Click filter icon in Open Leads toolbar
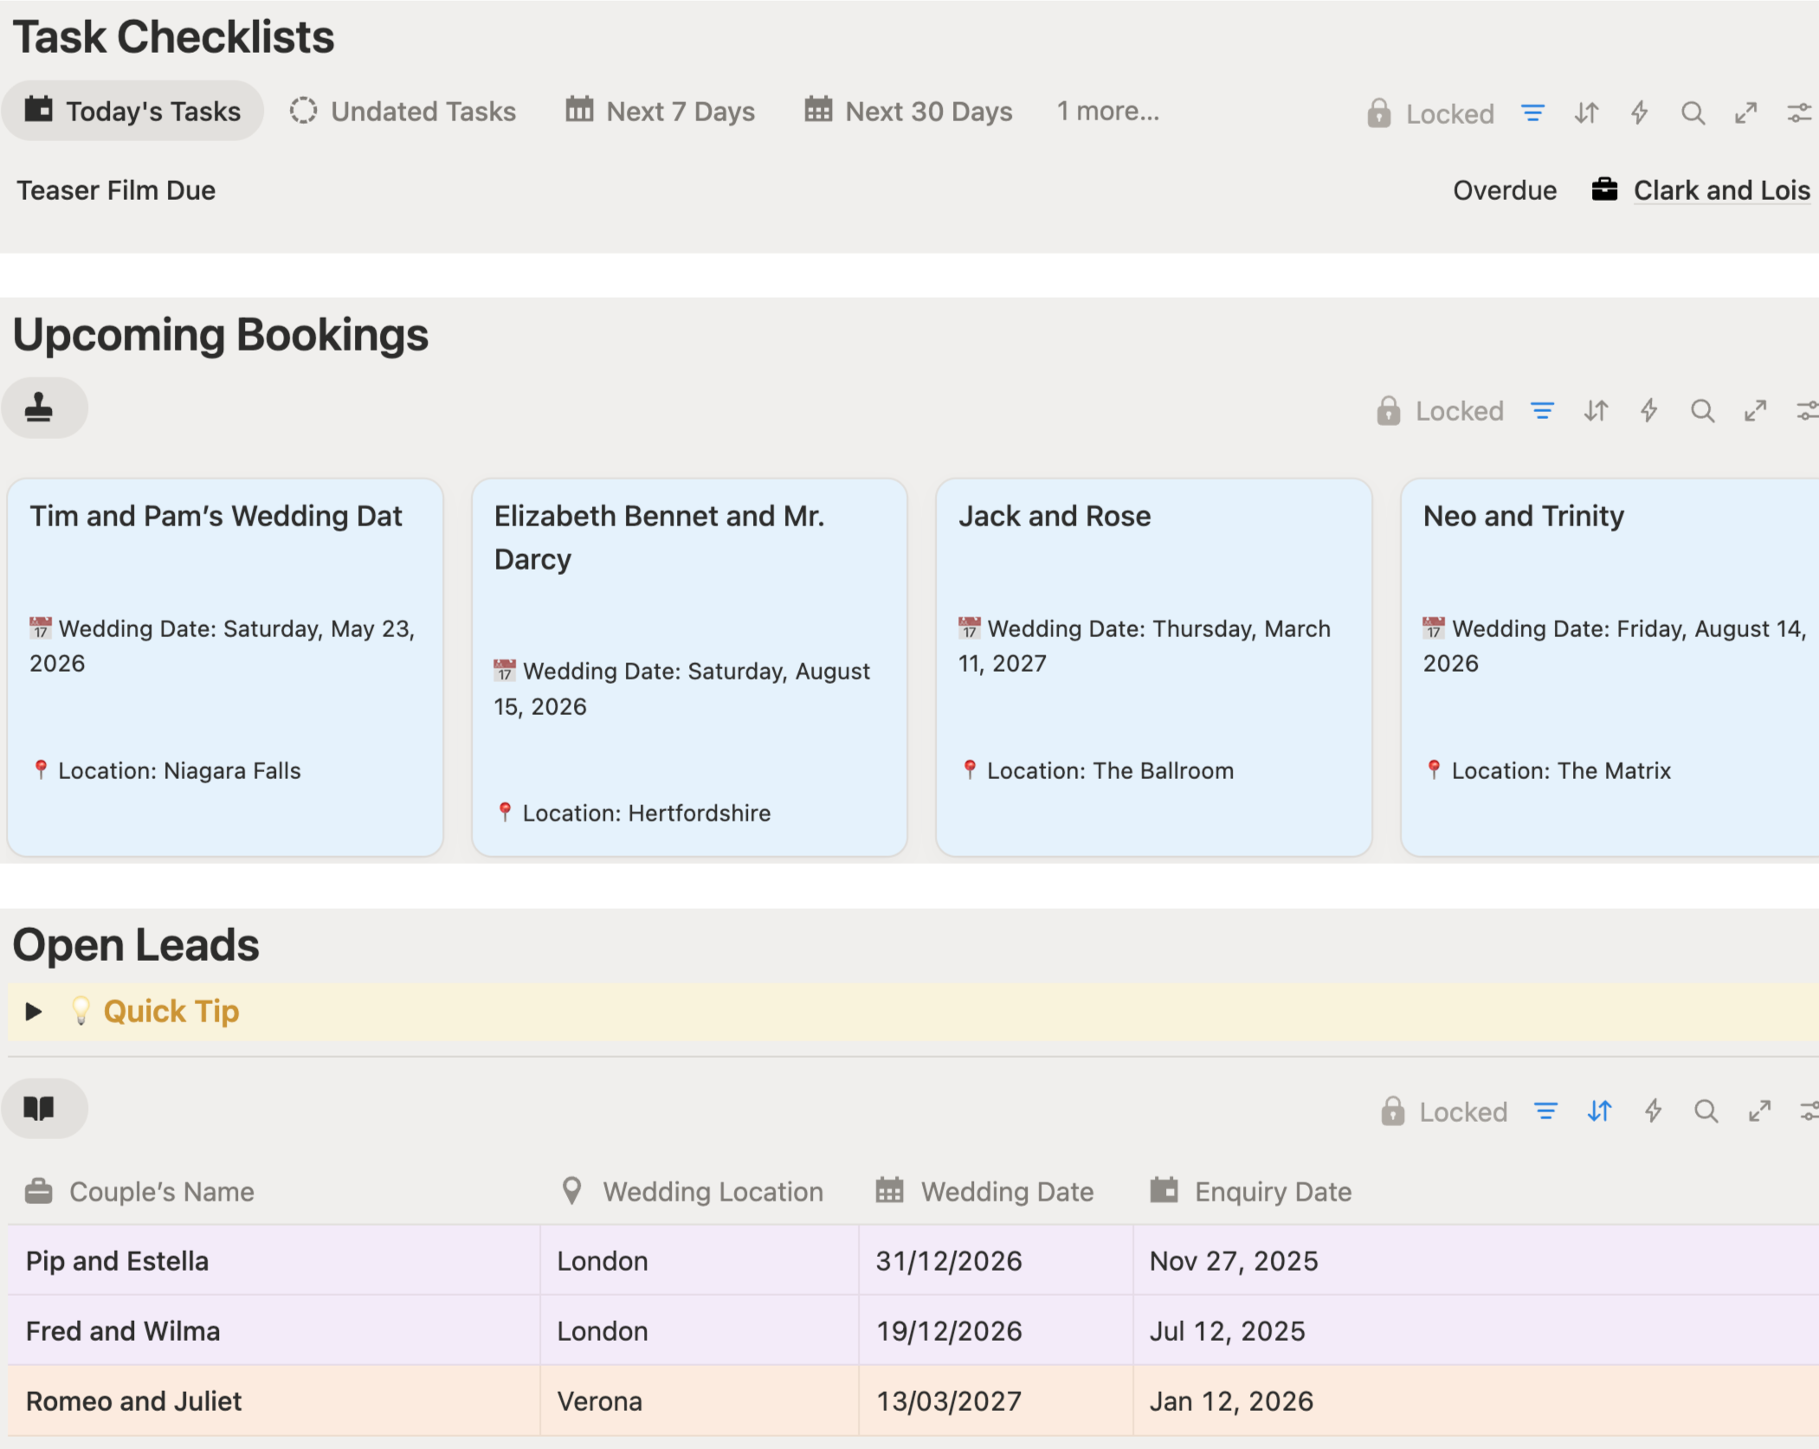 (1545, 1111)
